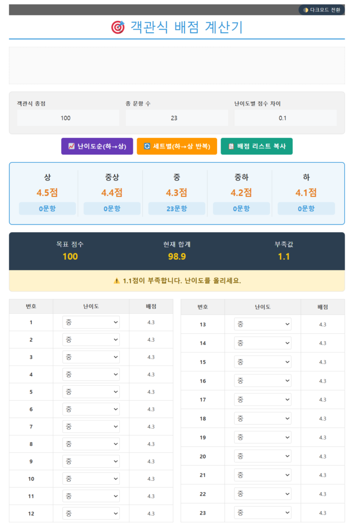Open difficulty dropdown for question 15

pyautogui.click(x=263, y=362)
